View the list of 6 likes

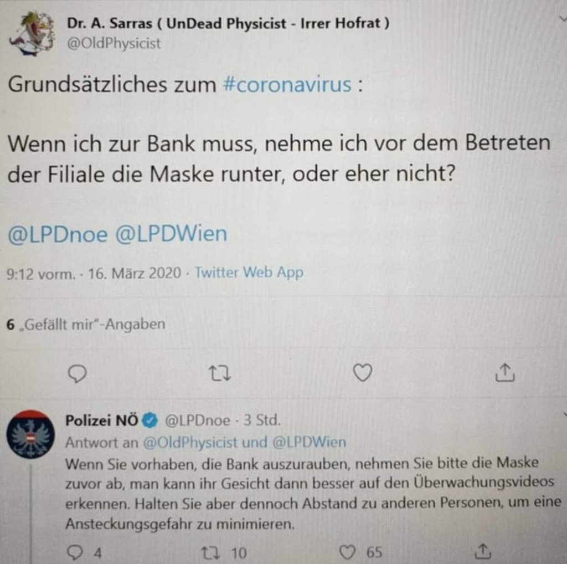point(83,325)
